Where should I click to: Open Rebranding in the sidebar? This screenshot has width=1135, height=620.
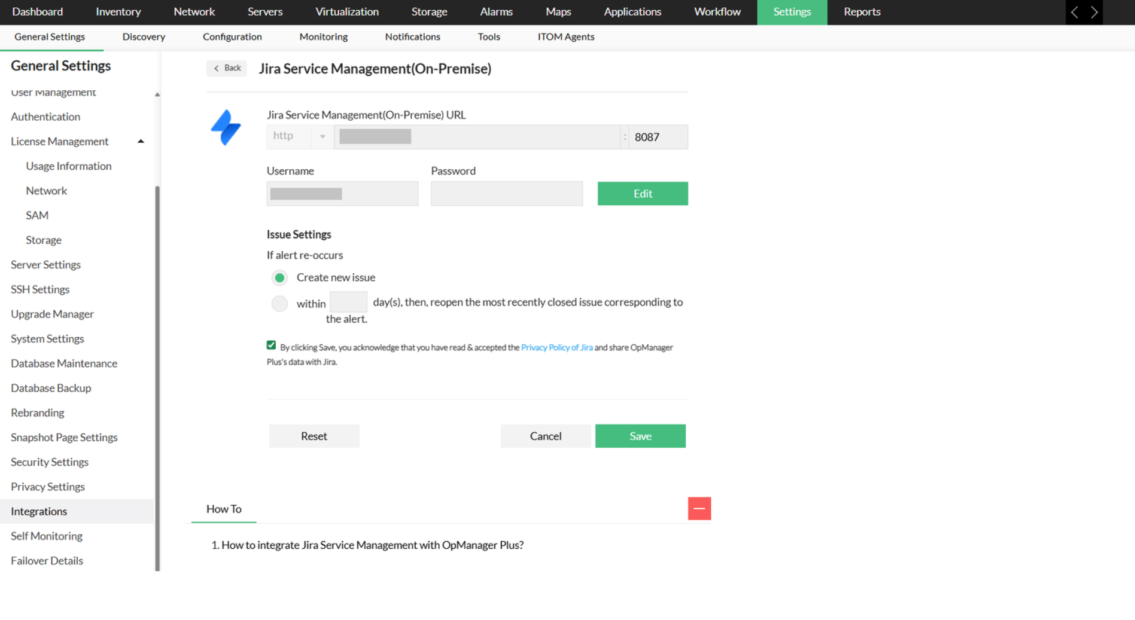click(37, 413)
